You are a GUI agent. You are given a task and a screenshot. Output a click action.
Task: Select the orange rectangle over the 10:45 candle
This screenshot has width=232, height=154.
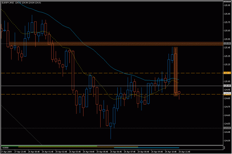click(176, 71)
